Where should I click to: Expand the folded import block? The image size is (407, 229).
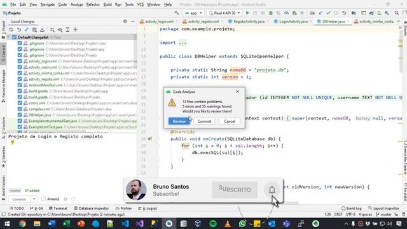click(x=183, y=43)
